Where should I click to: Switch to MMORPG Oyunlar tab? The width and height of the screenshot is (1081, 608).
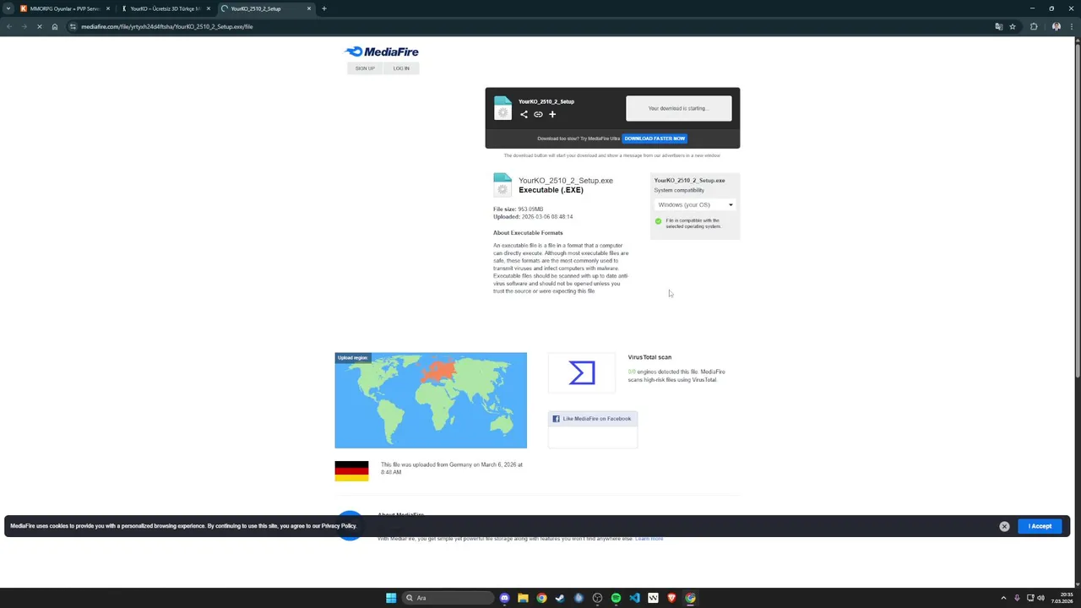click(64, 8)
